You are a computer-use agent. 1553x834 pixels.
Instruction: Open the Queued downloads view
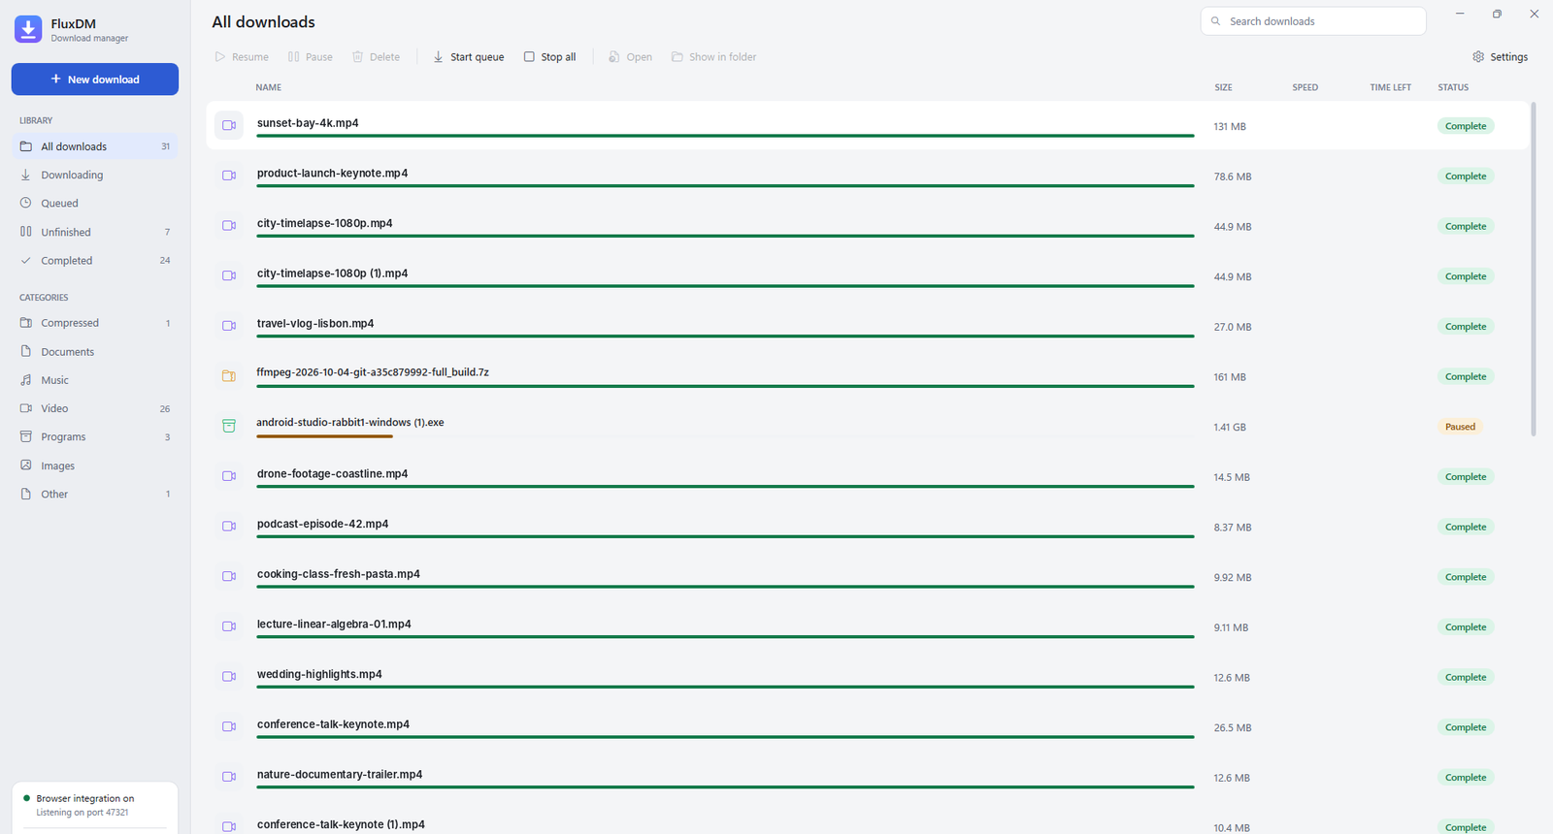(95, 204)
